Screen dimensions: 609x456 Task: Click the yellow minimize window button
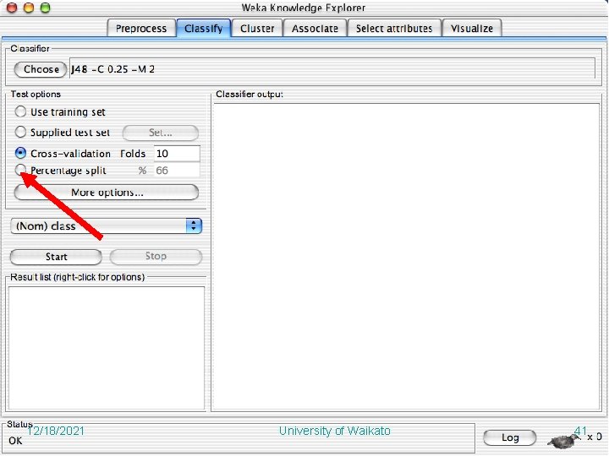point(29,8)
